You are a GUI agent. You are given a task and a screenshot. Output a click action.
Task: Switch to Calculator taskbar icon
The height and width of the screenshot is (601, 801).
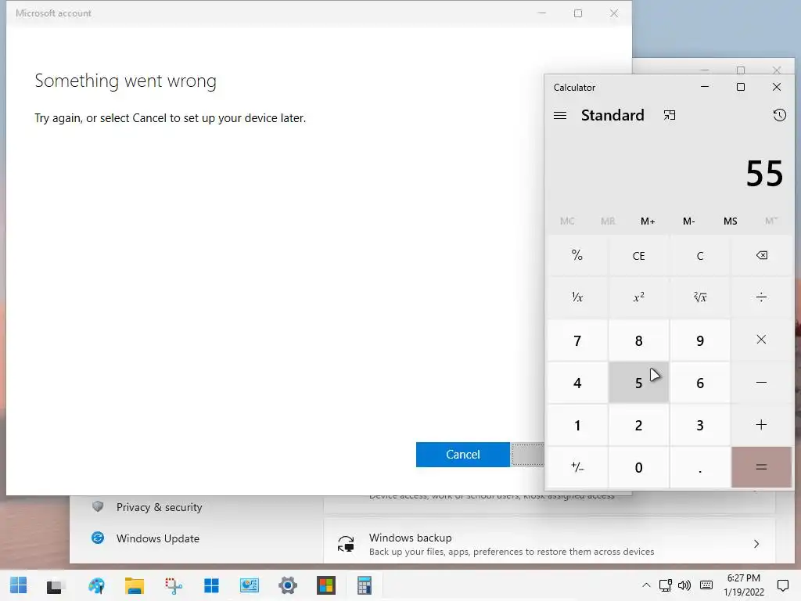pyautogui.click(x=365, y=585)
